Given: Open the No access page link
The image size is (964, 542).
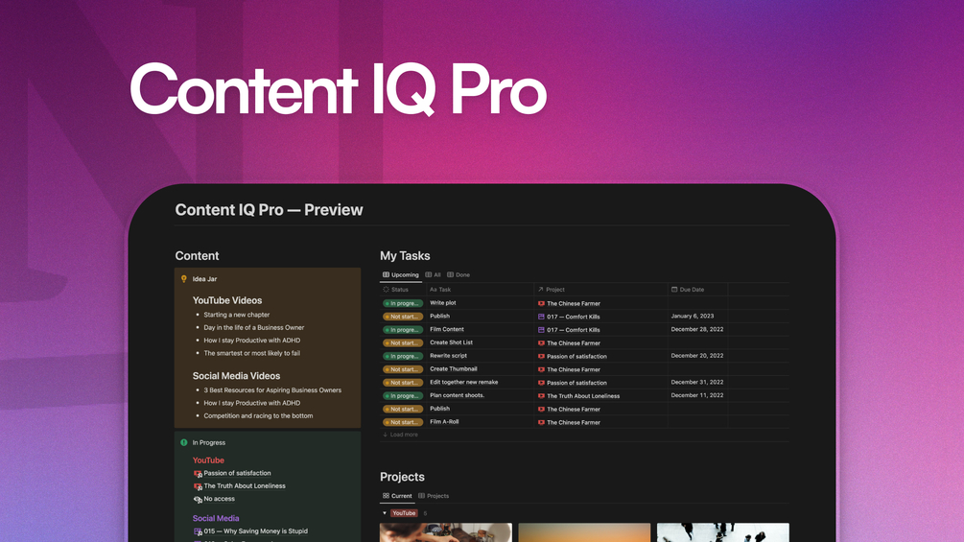Looking at the screenshot, I should tap(219, 499).
